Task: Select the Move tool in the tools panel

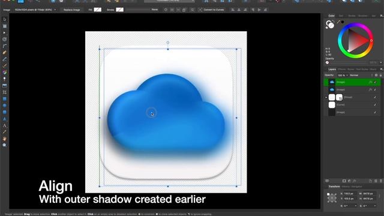Action: [x=4, y=19]
